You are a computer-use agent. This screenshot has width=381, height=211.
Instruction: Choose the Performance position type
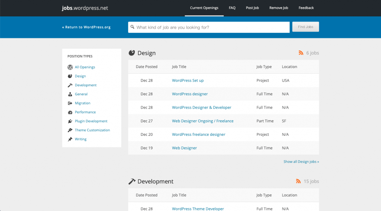coord(85,112)
